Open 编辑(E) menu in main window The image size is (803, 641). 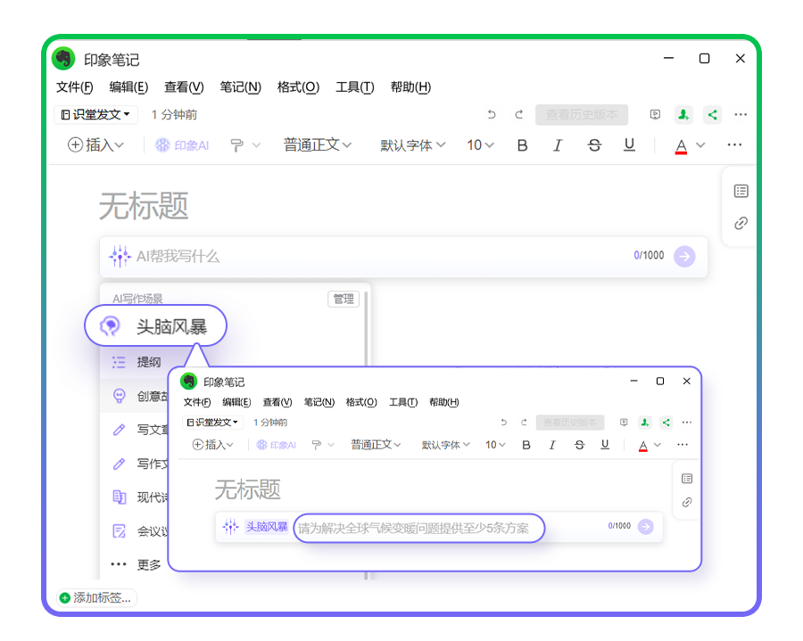pyautogui.click(x=128, y=87)
